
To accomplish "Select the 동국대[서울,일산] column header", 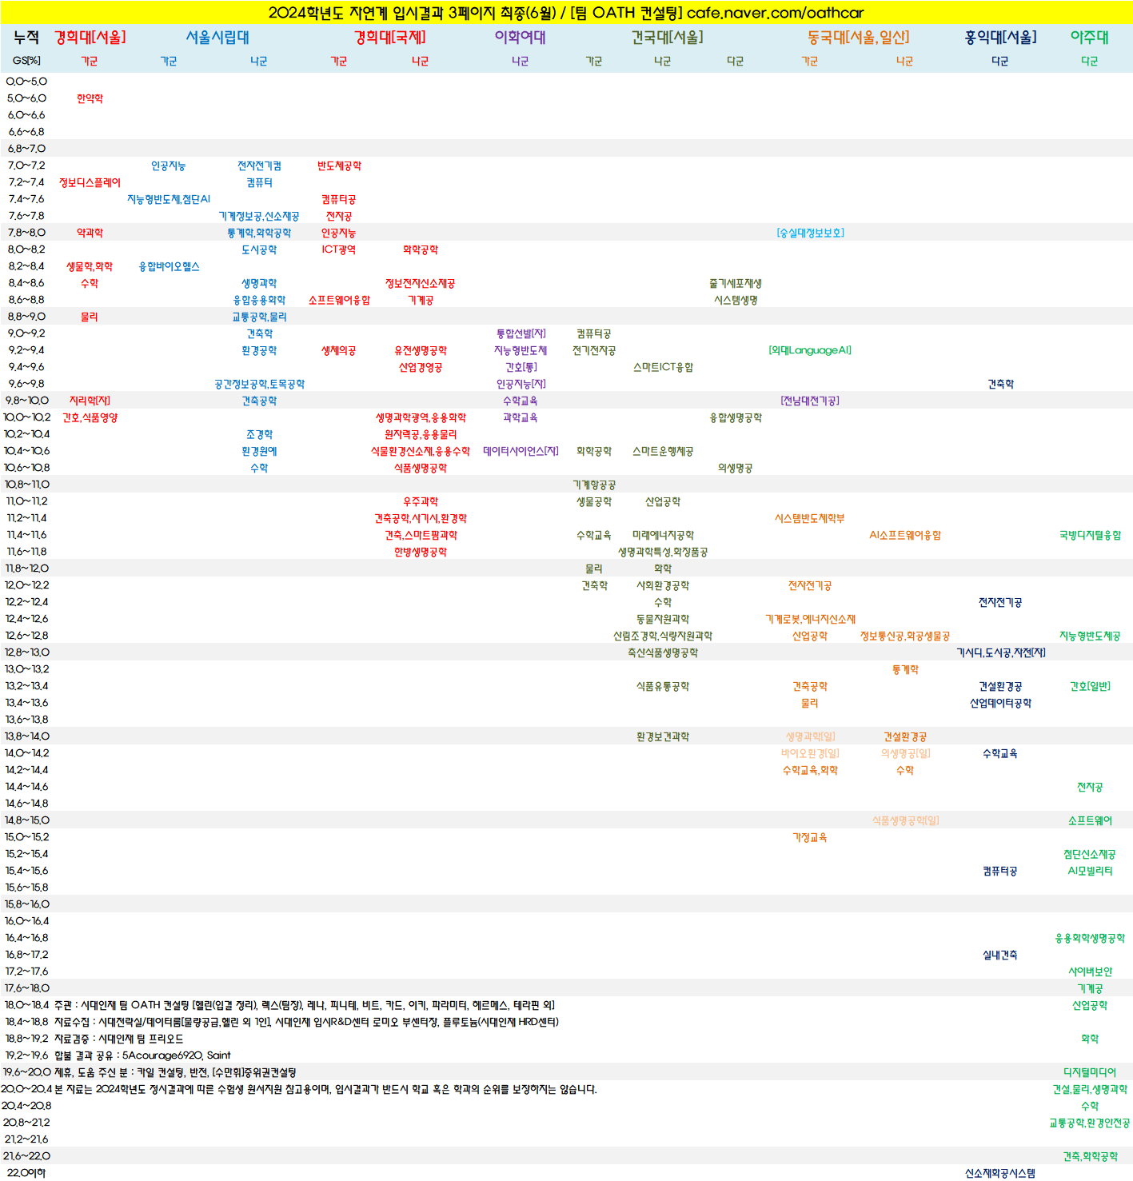I will (858, 38).
